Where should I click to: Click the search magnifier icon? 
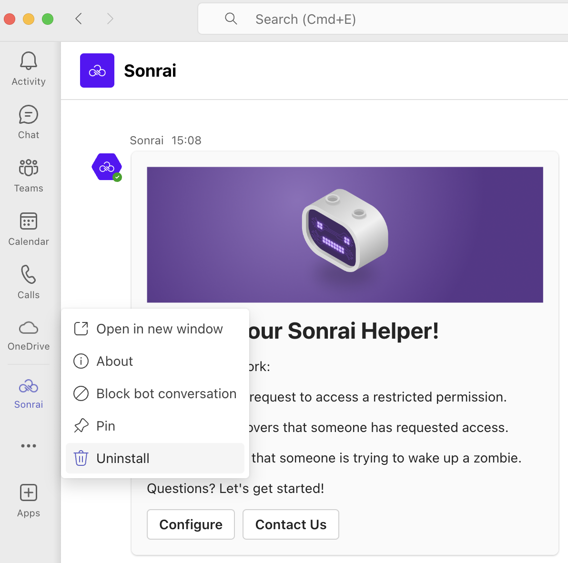(x=231, y=19)
